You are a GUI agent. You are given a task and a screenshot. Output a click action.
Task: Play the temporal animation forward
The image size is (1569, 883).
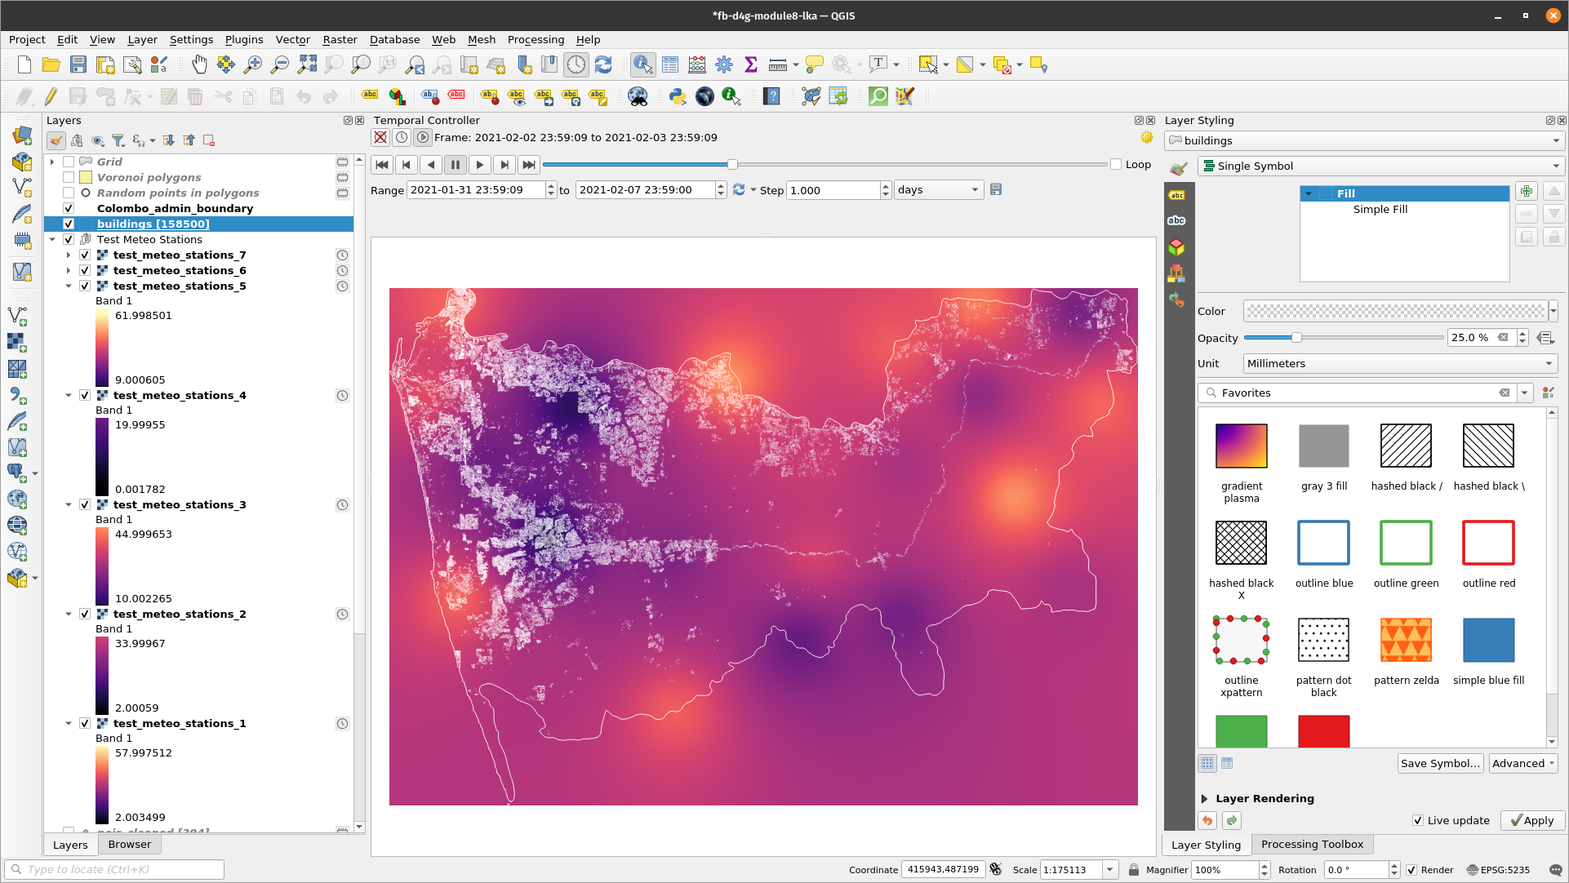480,165
